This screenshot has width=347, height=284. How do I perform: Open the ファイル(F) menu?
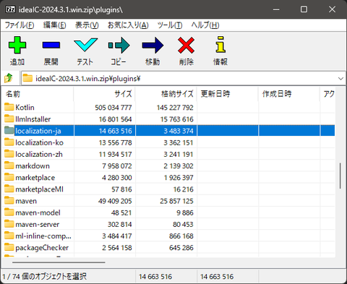(x=20, y=25)
